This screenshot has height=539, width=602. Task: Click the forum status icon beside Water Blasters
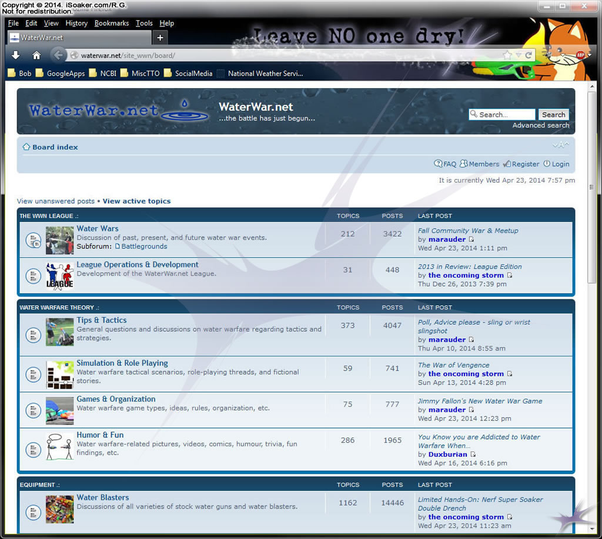[x=33, y=512]
